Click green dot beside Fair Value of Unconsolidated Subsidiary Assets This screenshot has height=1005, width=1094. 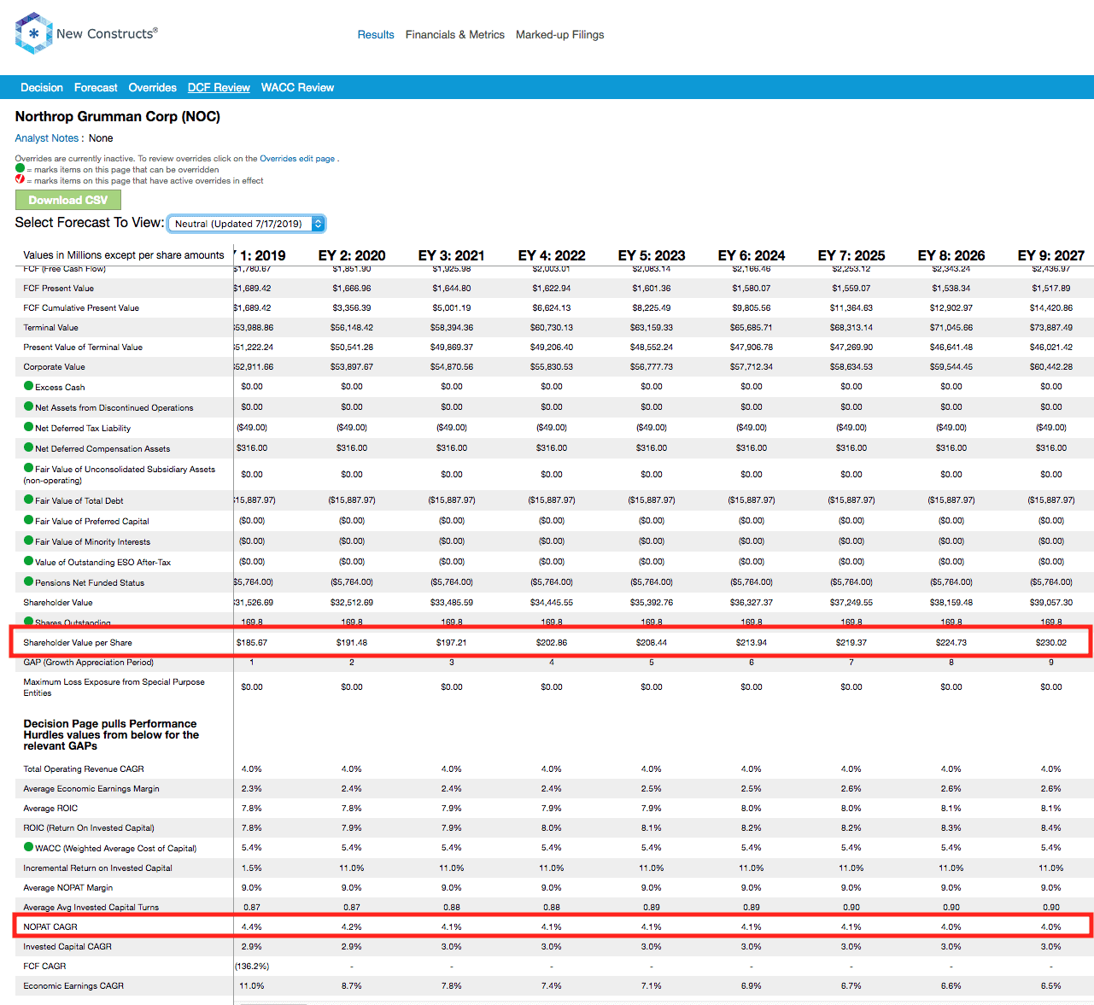point(29,468)
